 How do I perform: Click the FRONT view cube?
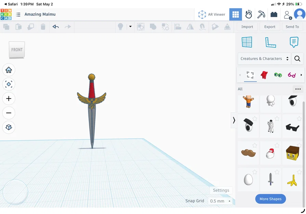tap(17, 50)
